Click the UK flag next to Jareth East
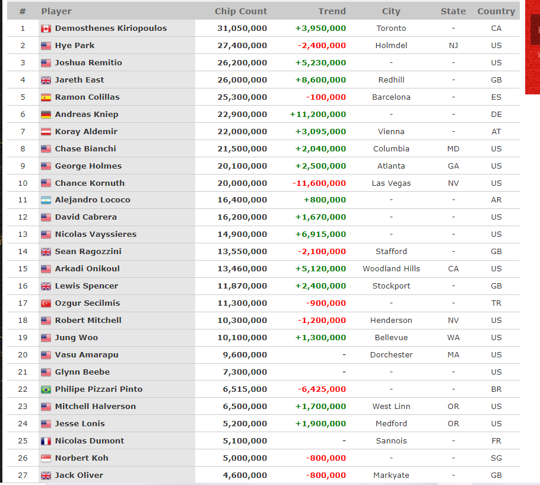540x485 pixels. click(46, 80)
